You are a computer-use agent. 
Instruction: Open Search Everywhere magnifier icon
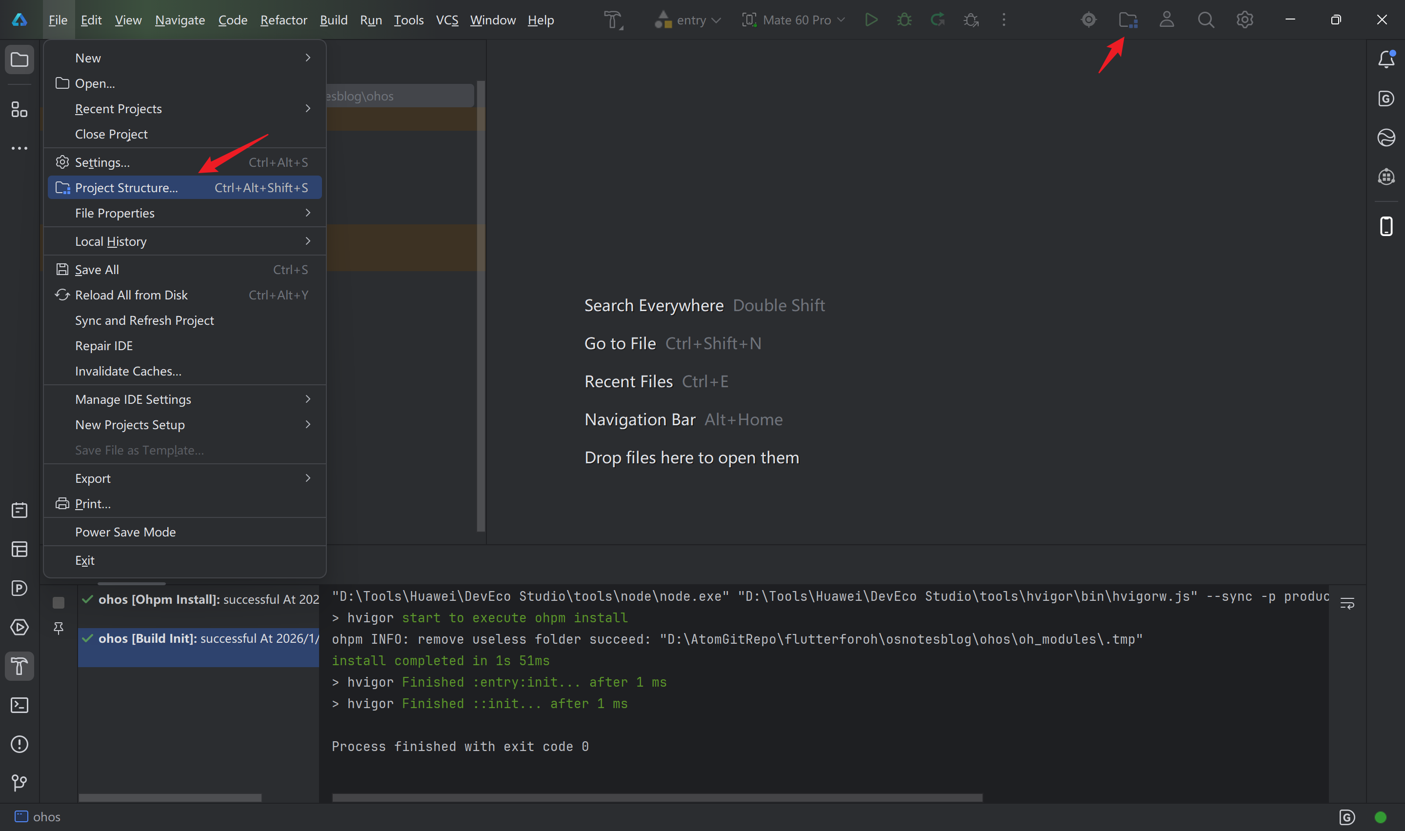click(1206, 20)
